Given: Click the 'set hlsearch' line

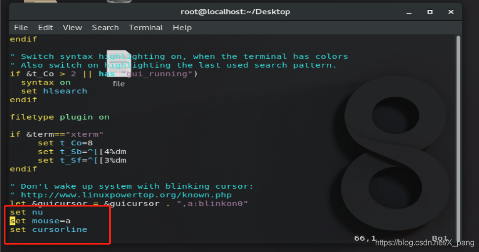Looking at the screenshot, I should (x=54, y=91).
